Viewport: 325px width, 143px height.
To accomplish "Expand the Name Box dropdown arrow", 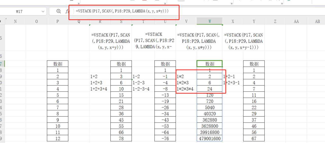I will [x=43, y=12].
